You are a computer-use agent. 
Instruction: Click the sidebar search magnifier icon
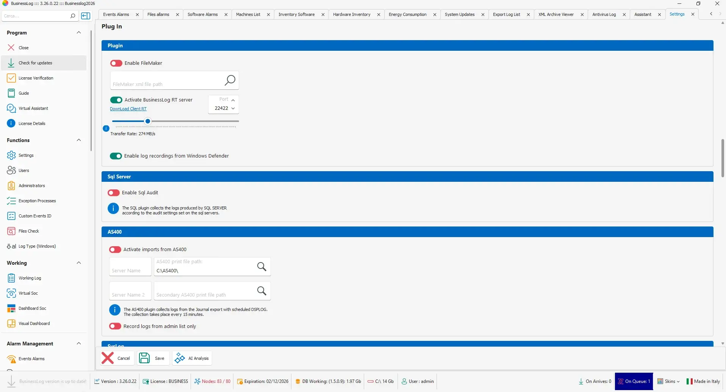point(73,16)
